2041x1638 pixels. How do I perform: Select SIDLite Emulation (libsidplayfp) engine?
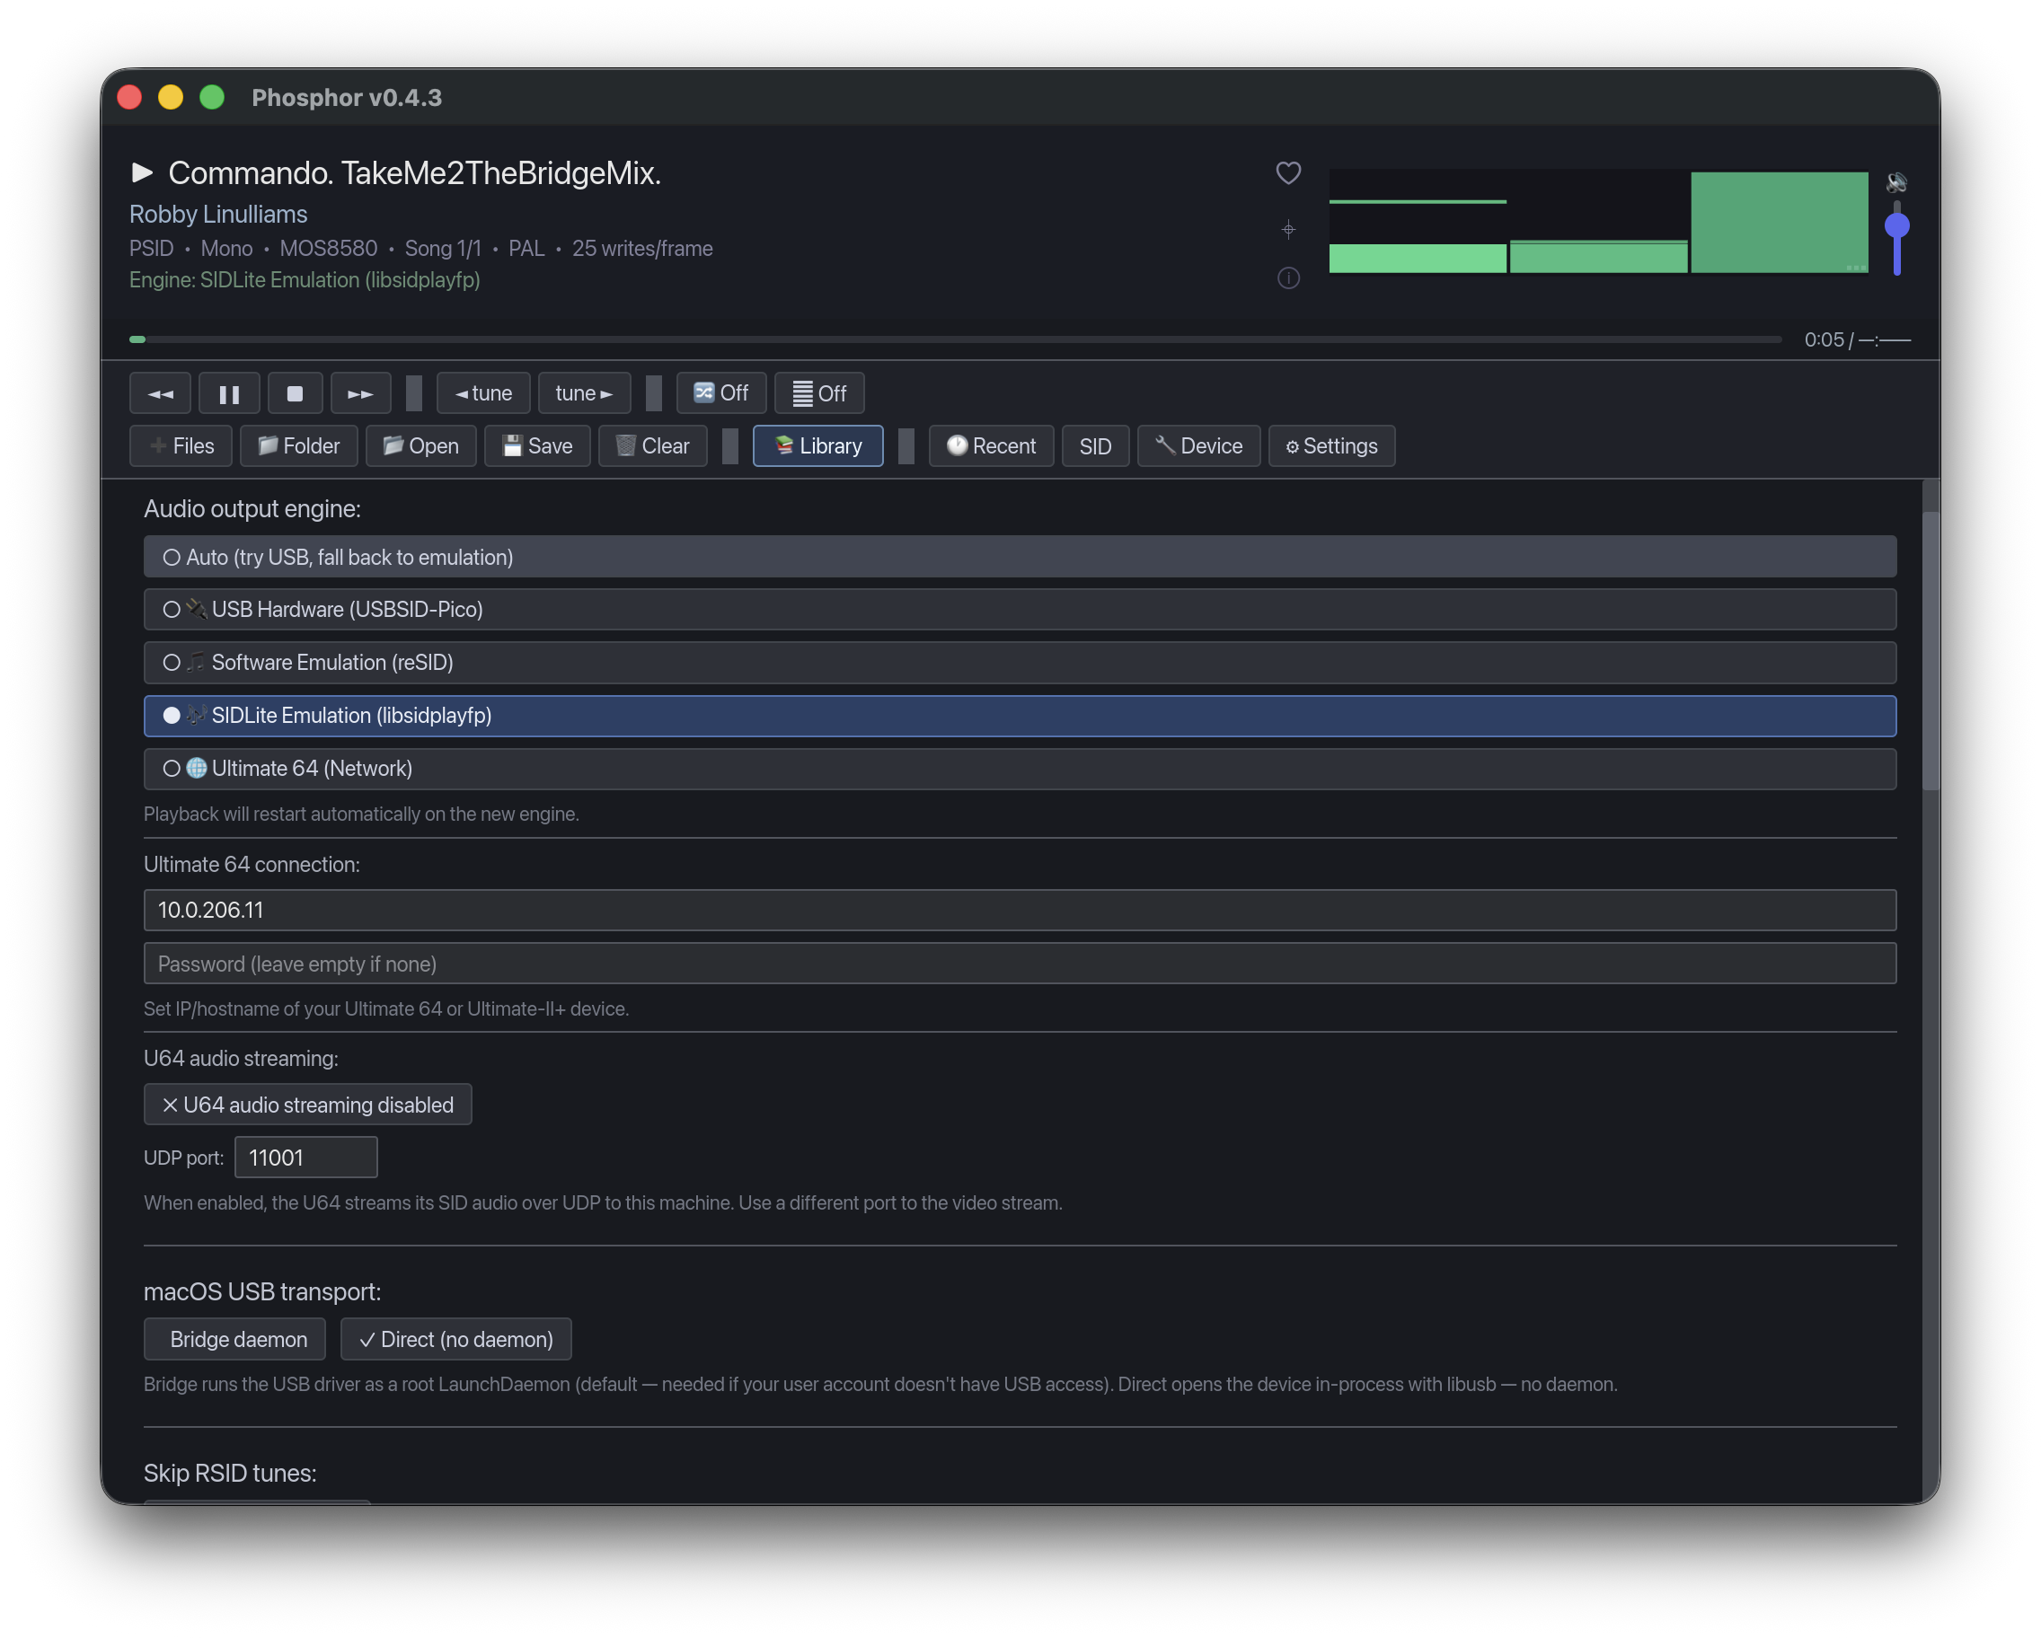point(1020,717)
